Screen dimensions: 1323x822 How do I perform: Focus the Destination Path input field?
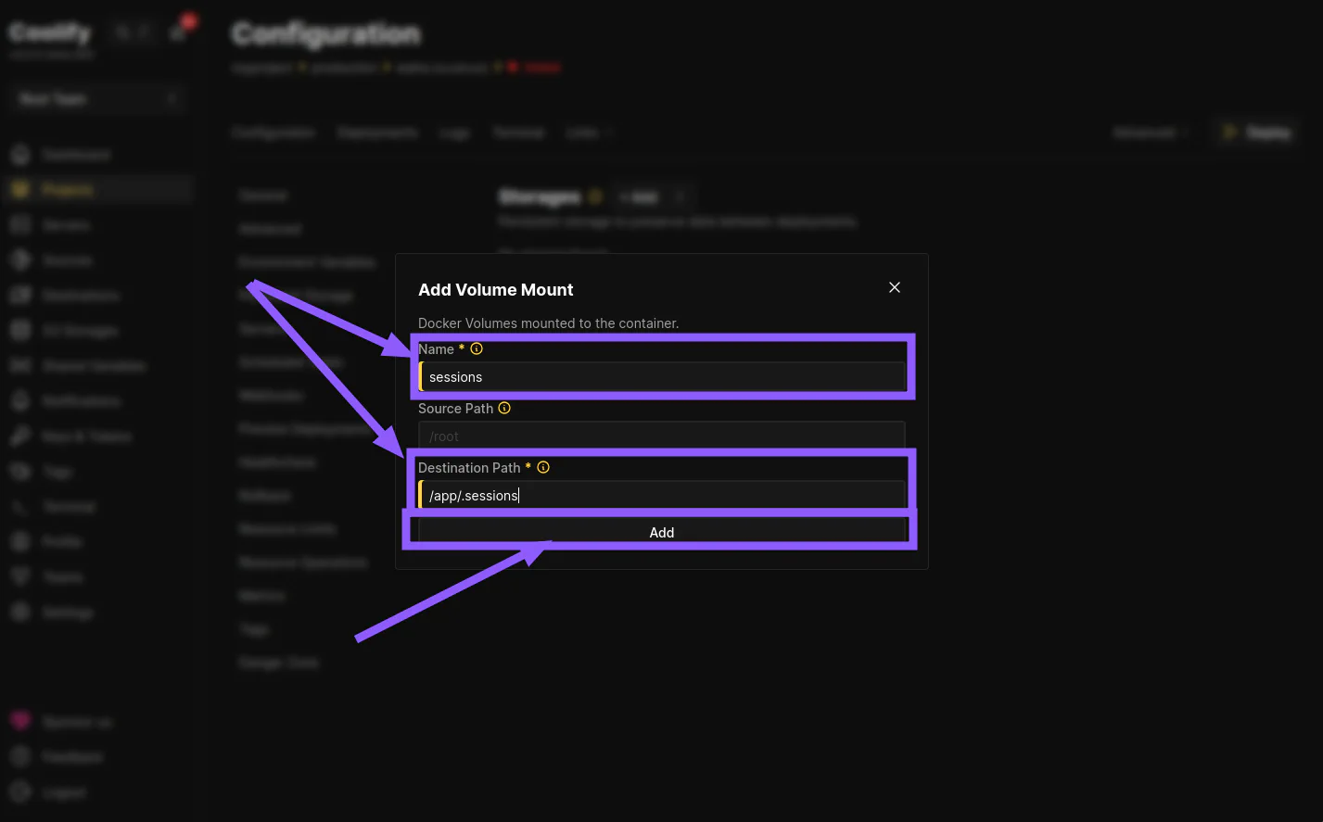tap(661, 496)
